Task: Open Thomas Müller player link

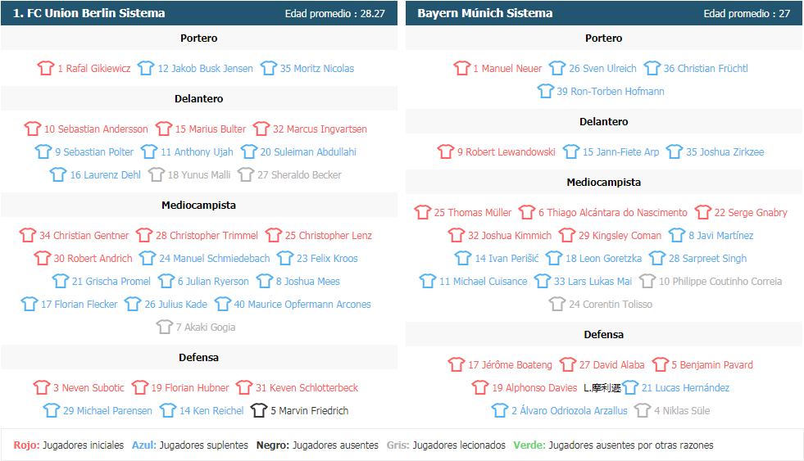Action: (473, 213)
